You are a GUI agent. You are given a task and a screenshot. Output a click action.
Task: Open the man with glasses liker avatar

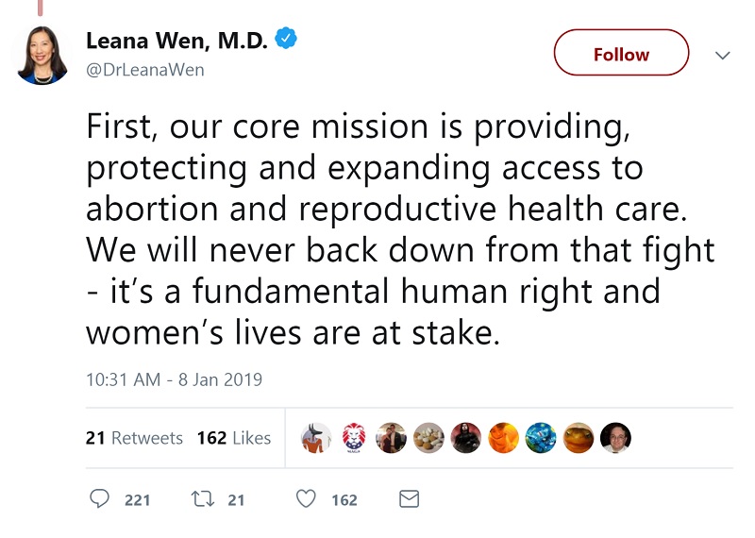615,438
